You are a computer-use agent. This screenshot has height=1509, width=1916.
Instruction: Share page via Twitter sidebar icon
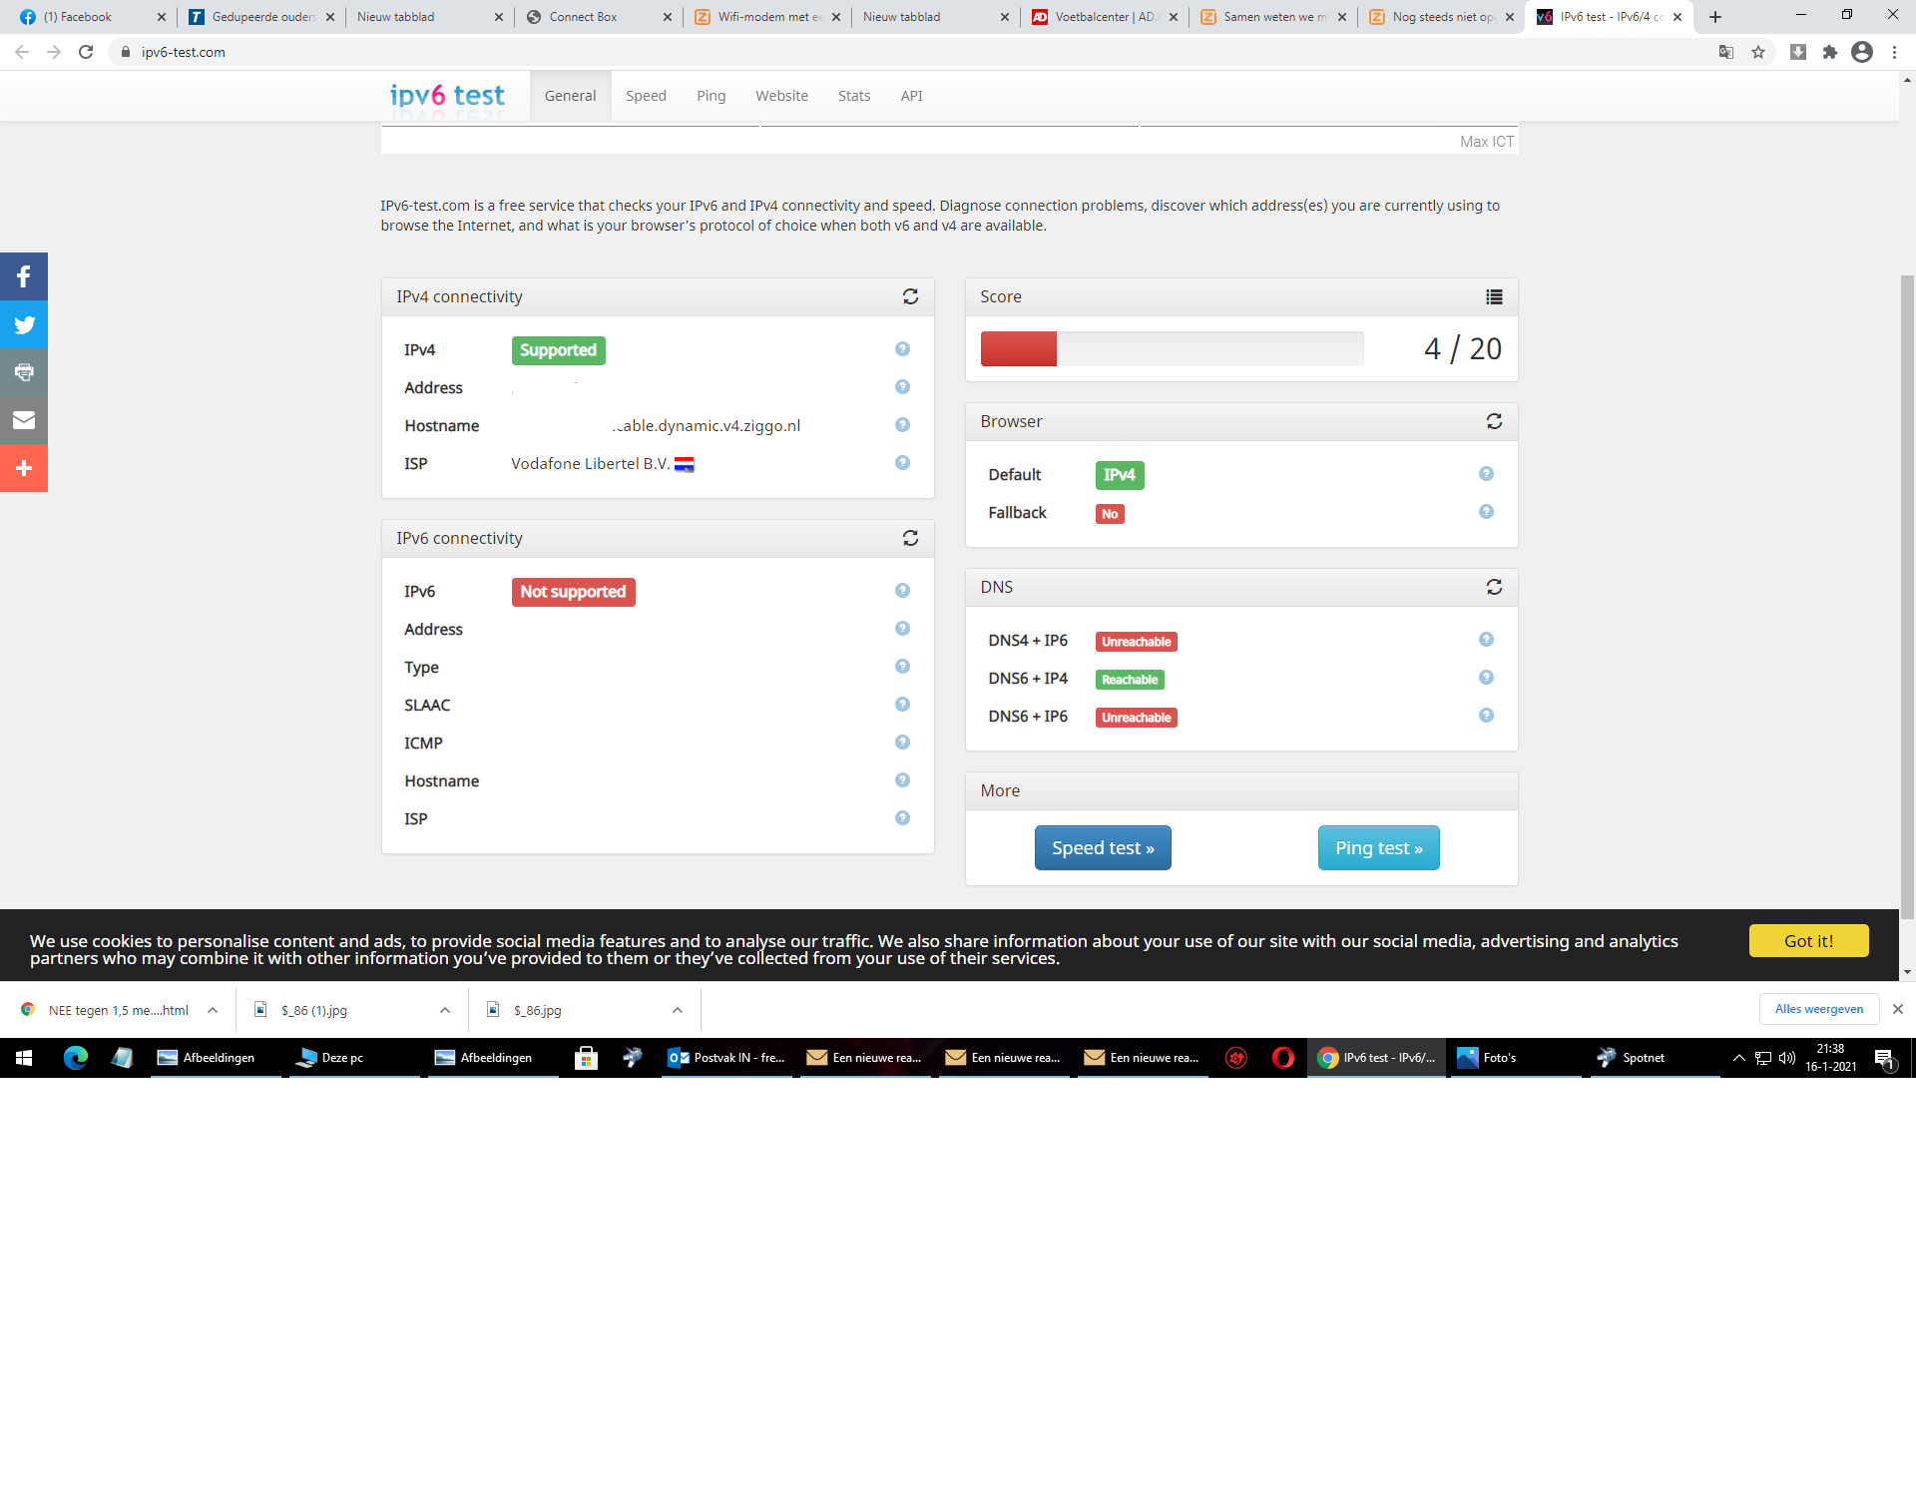click(x=24, y=324)
